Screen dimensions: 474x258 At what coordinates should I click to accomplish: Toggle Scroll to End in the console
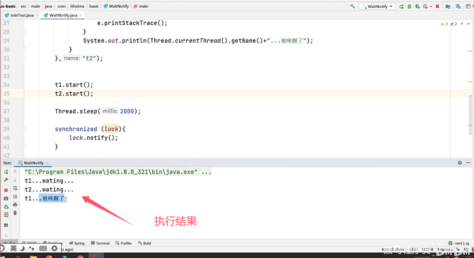pos(15,197)
